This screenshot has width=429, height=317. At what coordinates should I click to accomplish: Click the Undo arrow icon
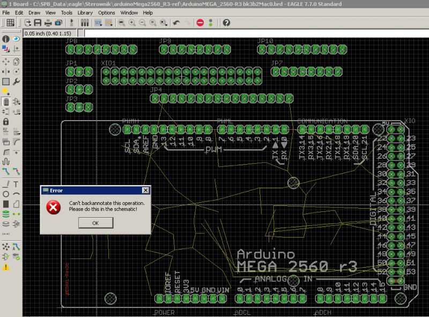176,23
